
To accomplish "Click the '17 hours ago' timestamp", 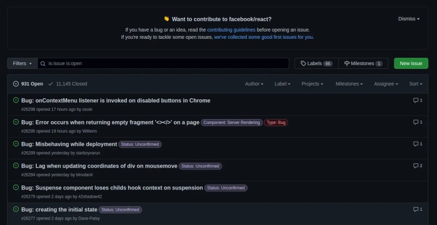I will click(x=63, y=109).
